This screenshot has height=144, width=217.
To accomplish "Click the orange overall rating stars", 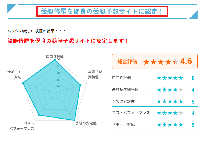I will pyautogui.click(x=161, y=62).
